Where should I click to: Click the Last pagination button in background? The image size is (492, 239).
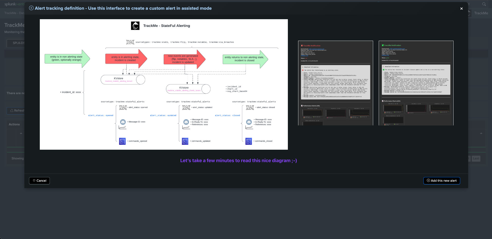click(476, 158)
